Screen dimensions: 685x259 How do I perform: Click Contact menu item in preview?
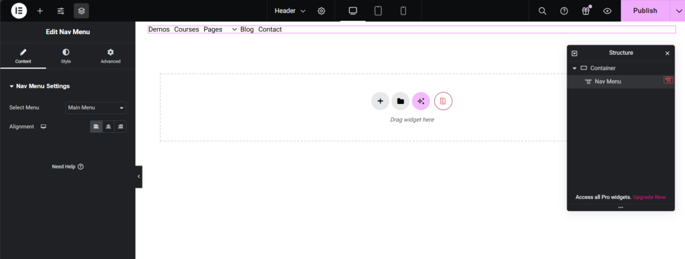pyautogui.click(x=270, y=29)
